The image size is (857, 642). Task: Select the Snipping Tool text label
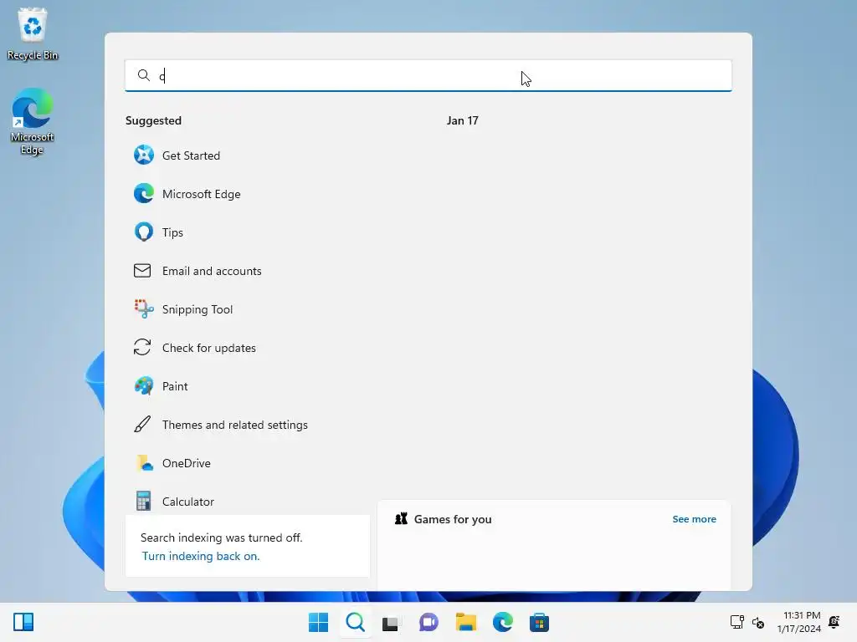[x=198, y=309]
